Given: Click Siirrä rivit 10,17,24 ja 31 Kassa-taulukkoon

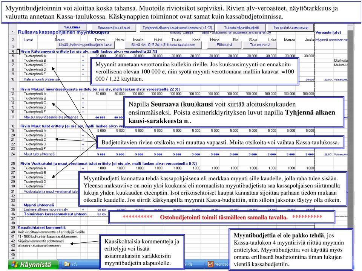Looking at the screenshot, I should (163, 45).
